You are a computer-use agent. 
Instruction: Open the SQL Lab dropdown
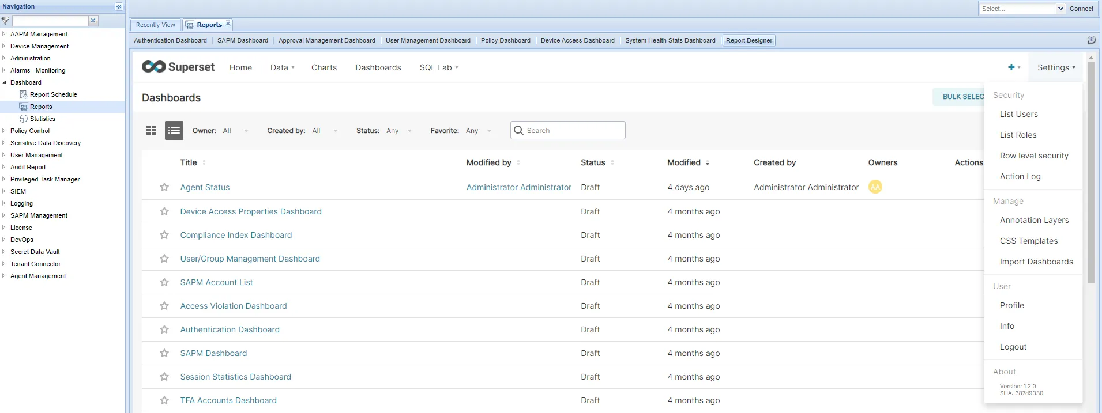(x=439, y=67)
